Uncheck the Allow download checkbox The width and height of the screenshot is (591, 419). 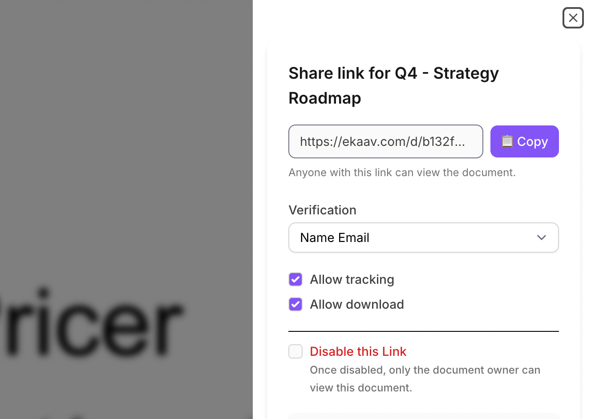295,304
